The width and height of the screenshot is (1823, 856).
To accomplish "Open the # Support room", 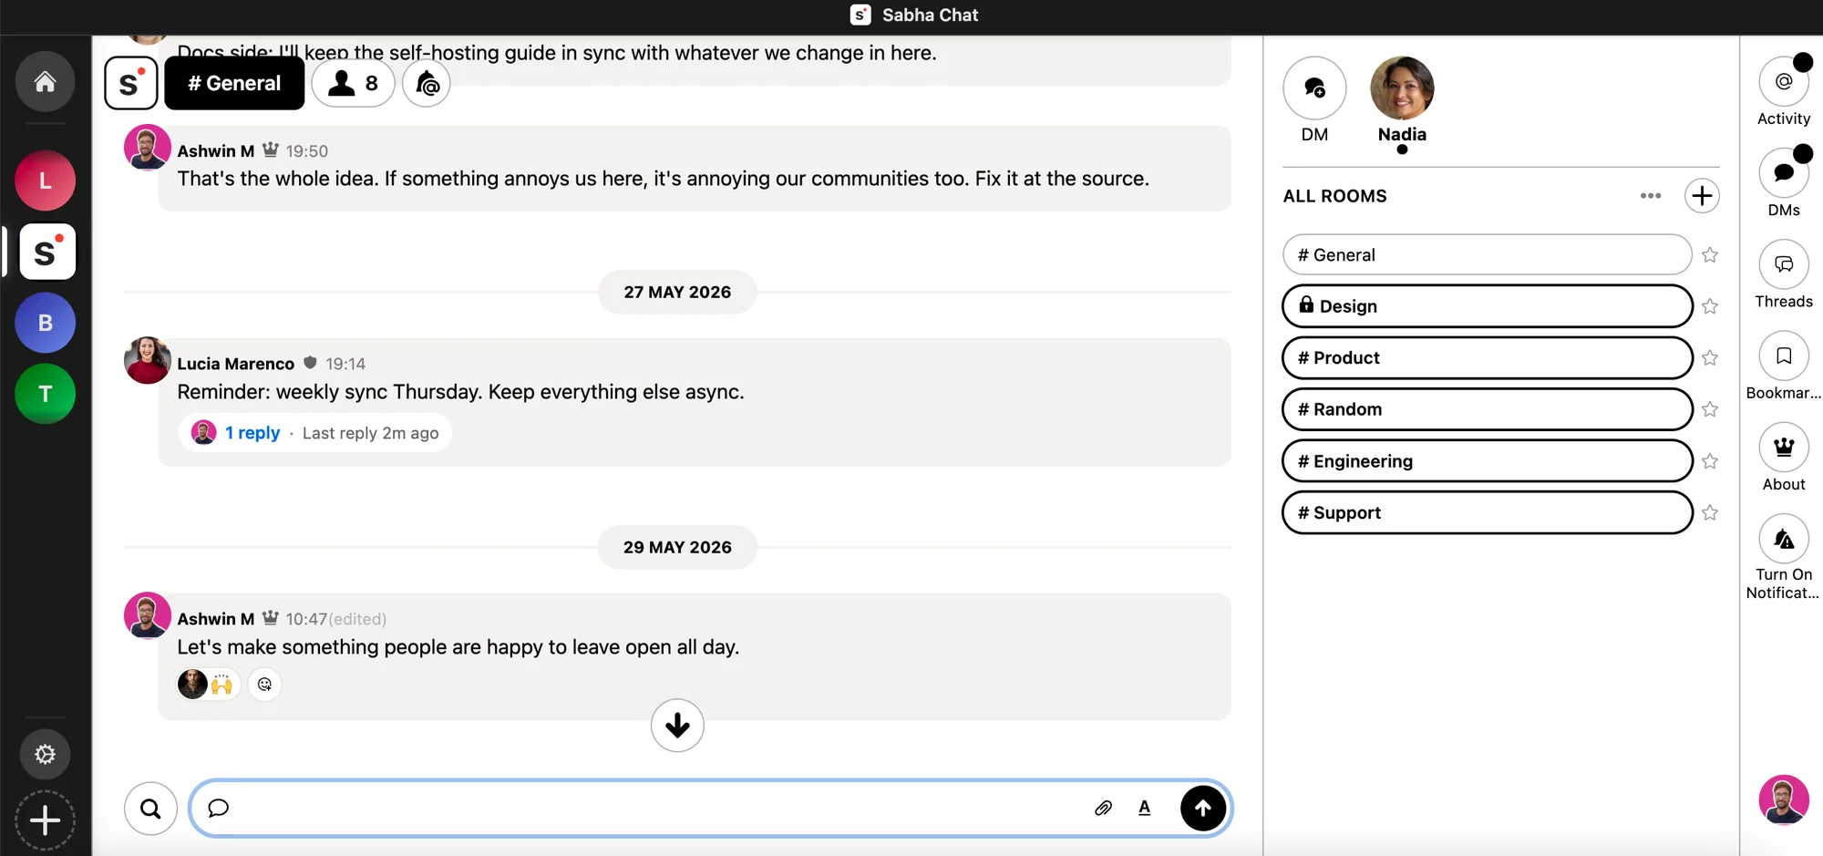I will tap(1487, 512).
